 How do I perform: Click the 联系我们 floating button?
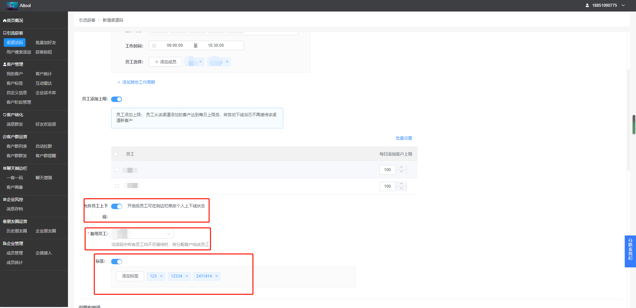point(630,251)
